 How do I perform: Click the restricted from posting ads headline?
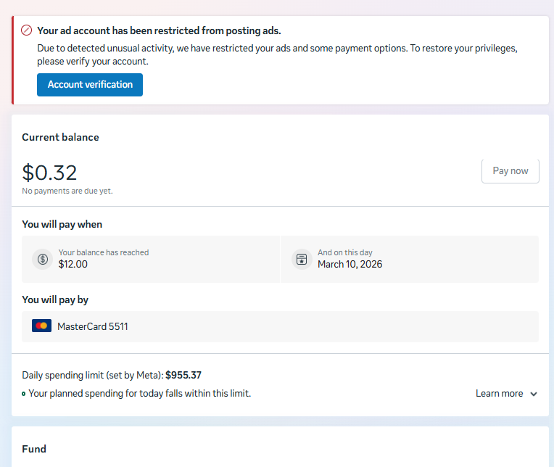coord(159,30)
